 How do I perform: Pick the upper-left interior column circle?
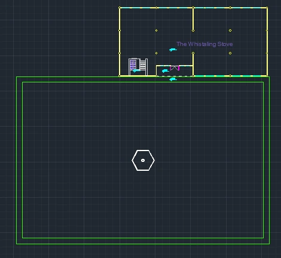tap(156, 30)
